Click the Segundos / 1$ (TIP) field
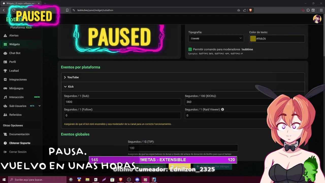The height and width of the screenshot is (183, 325). (x=183, y=148)
